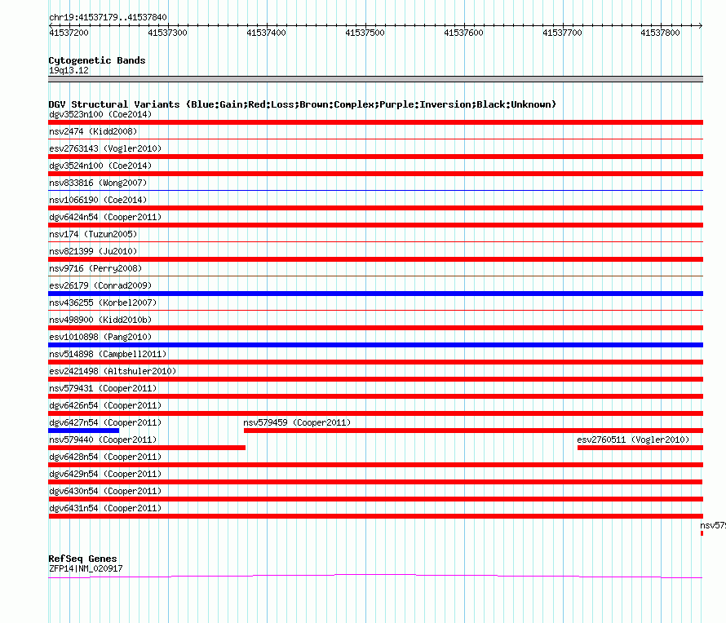Open variant nsv579431 (Cooper2011)
Viewport: 726px width, 623px height.
click(x=103, y=388)
